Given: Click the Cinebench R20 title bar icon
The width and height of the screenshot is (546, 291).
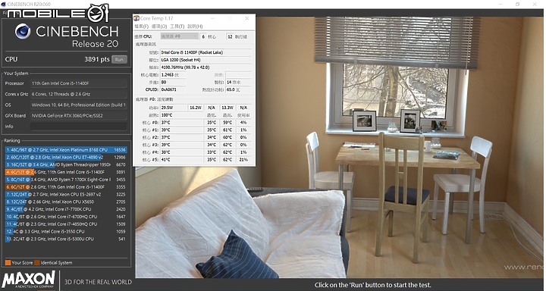Looking at the screenshot, I should [5, 5].
